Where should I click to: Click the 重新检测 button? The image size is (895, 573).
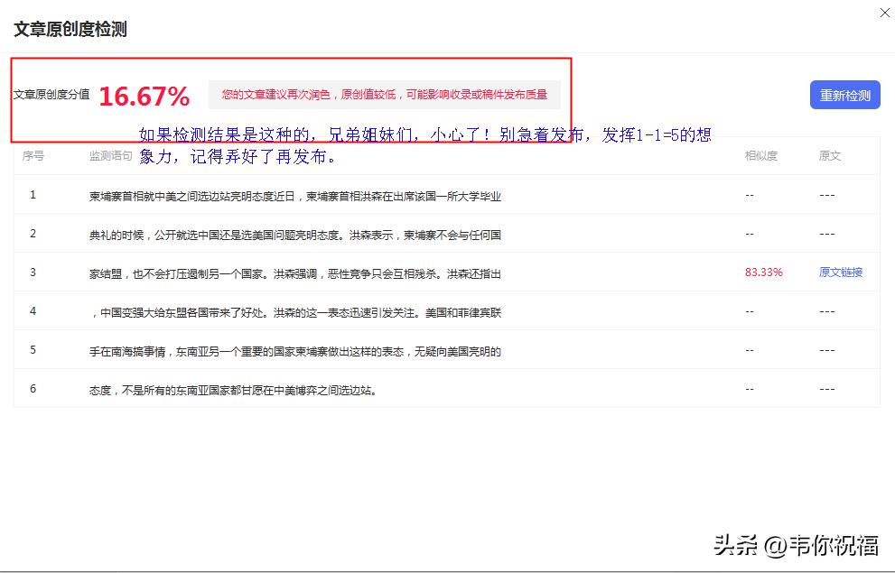point(844,95)
